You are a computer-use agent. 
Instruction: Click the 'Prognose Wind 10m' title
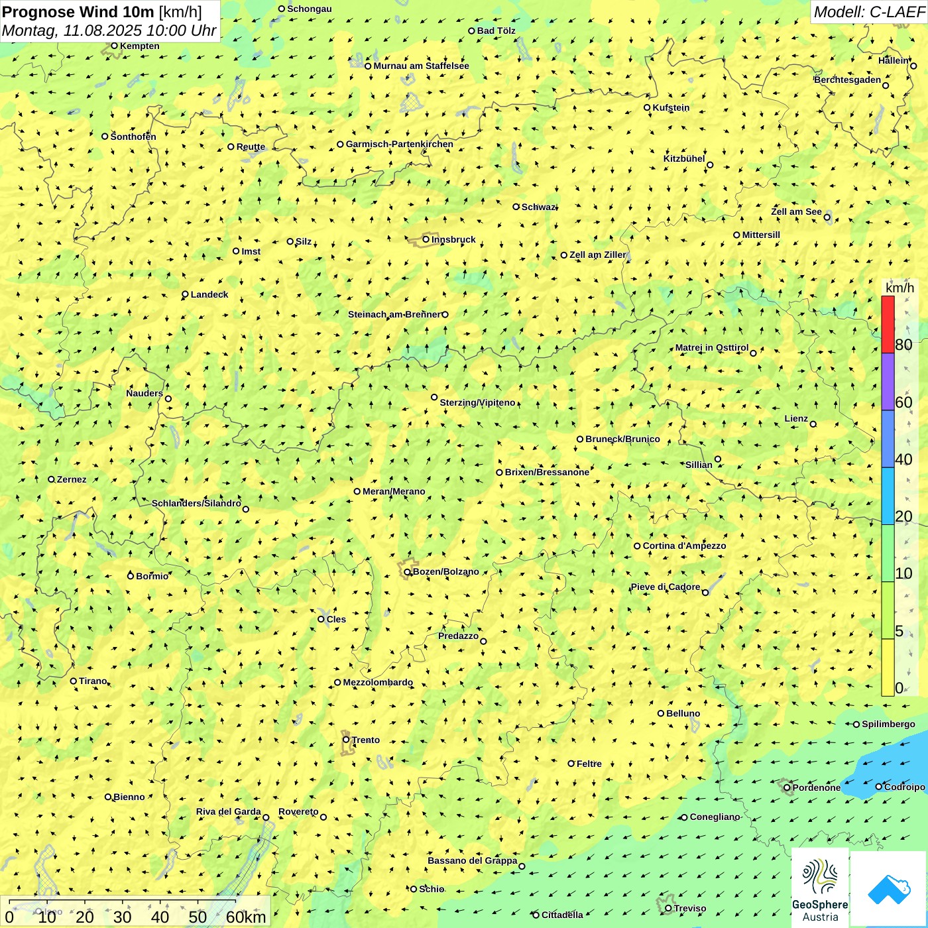pos(78,11)
